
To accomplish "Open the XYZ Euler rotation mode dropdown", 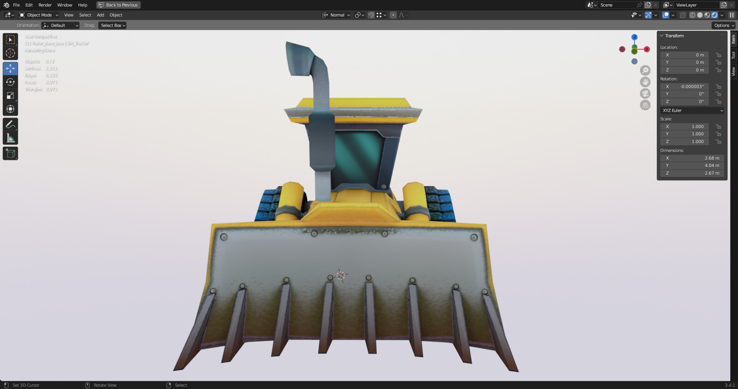I will click(692, 111).
